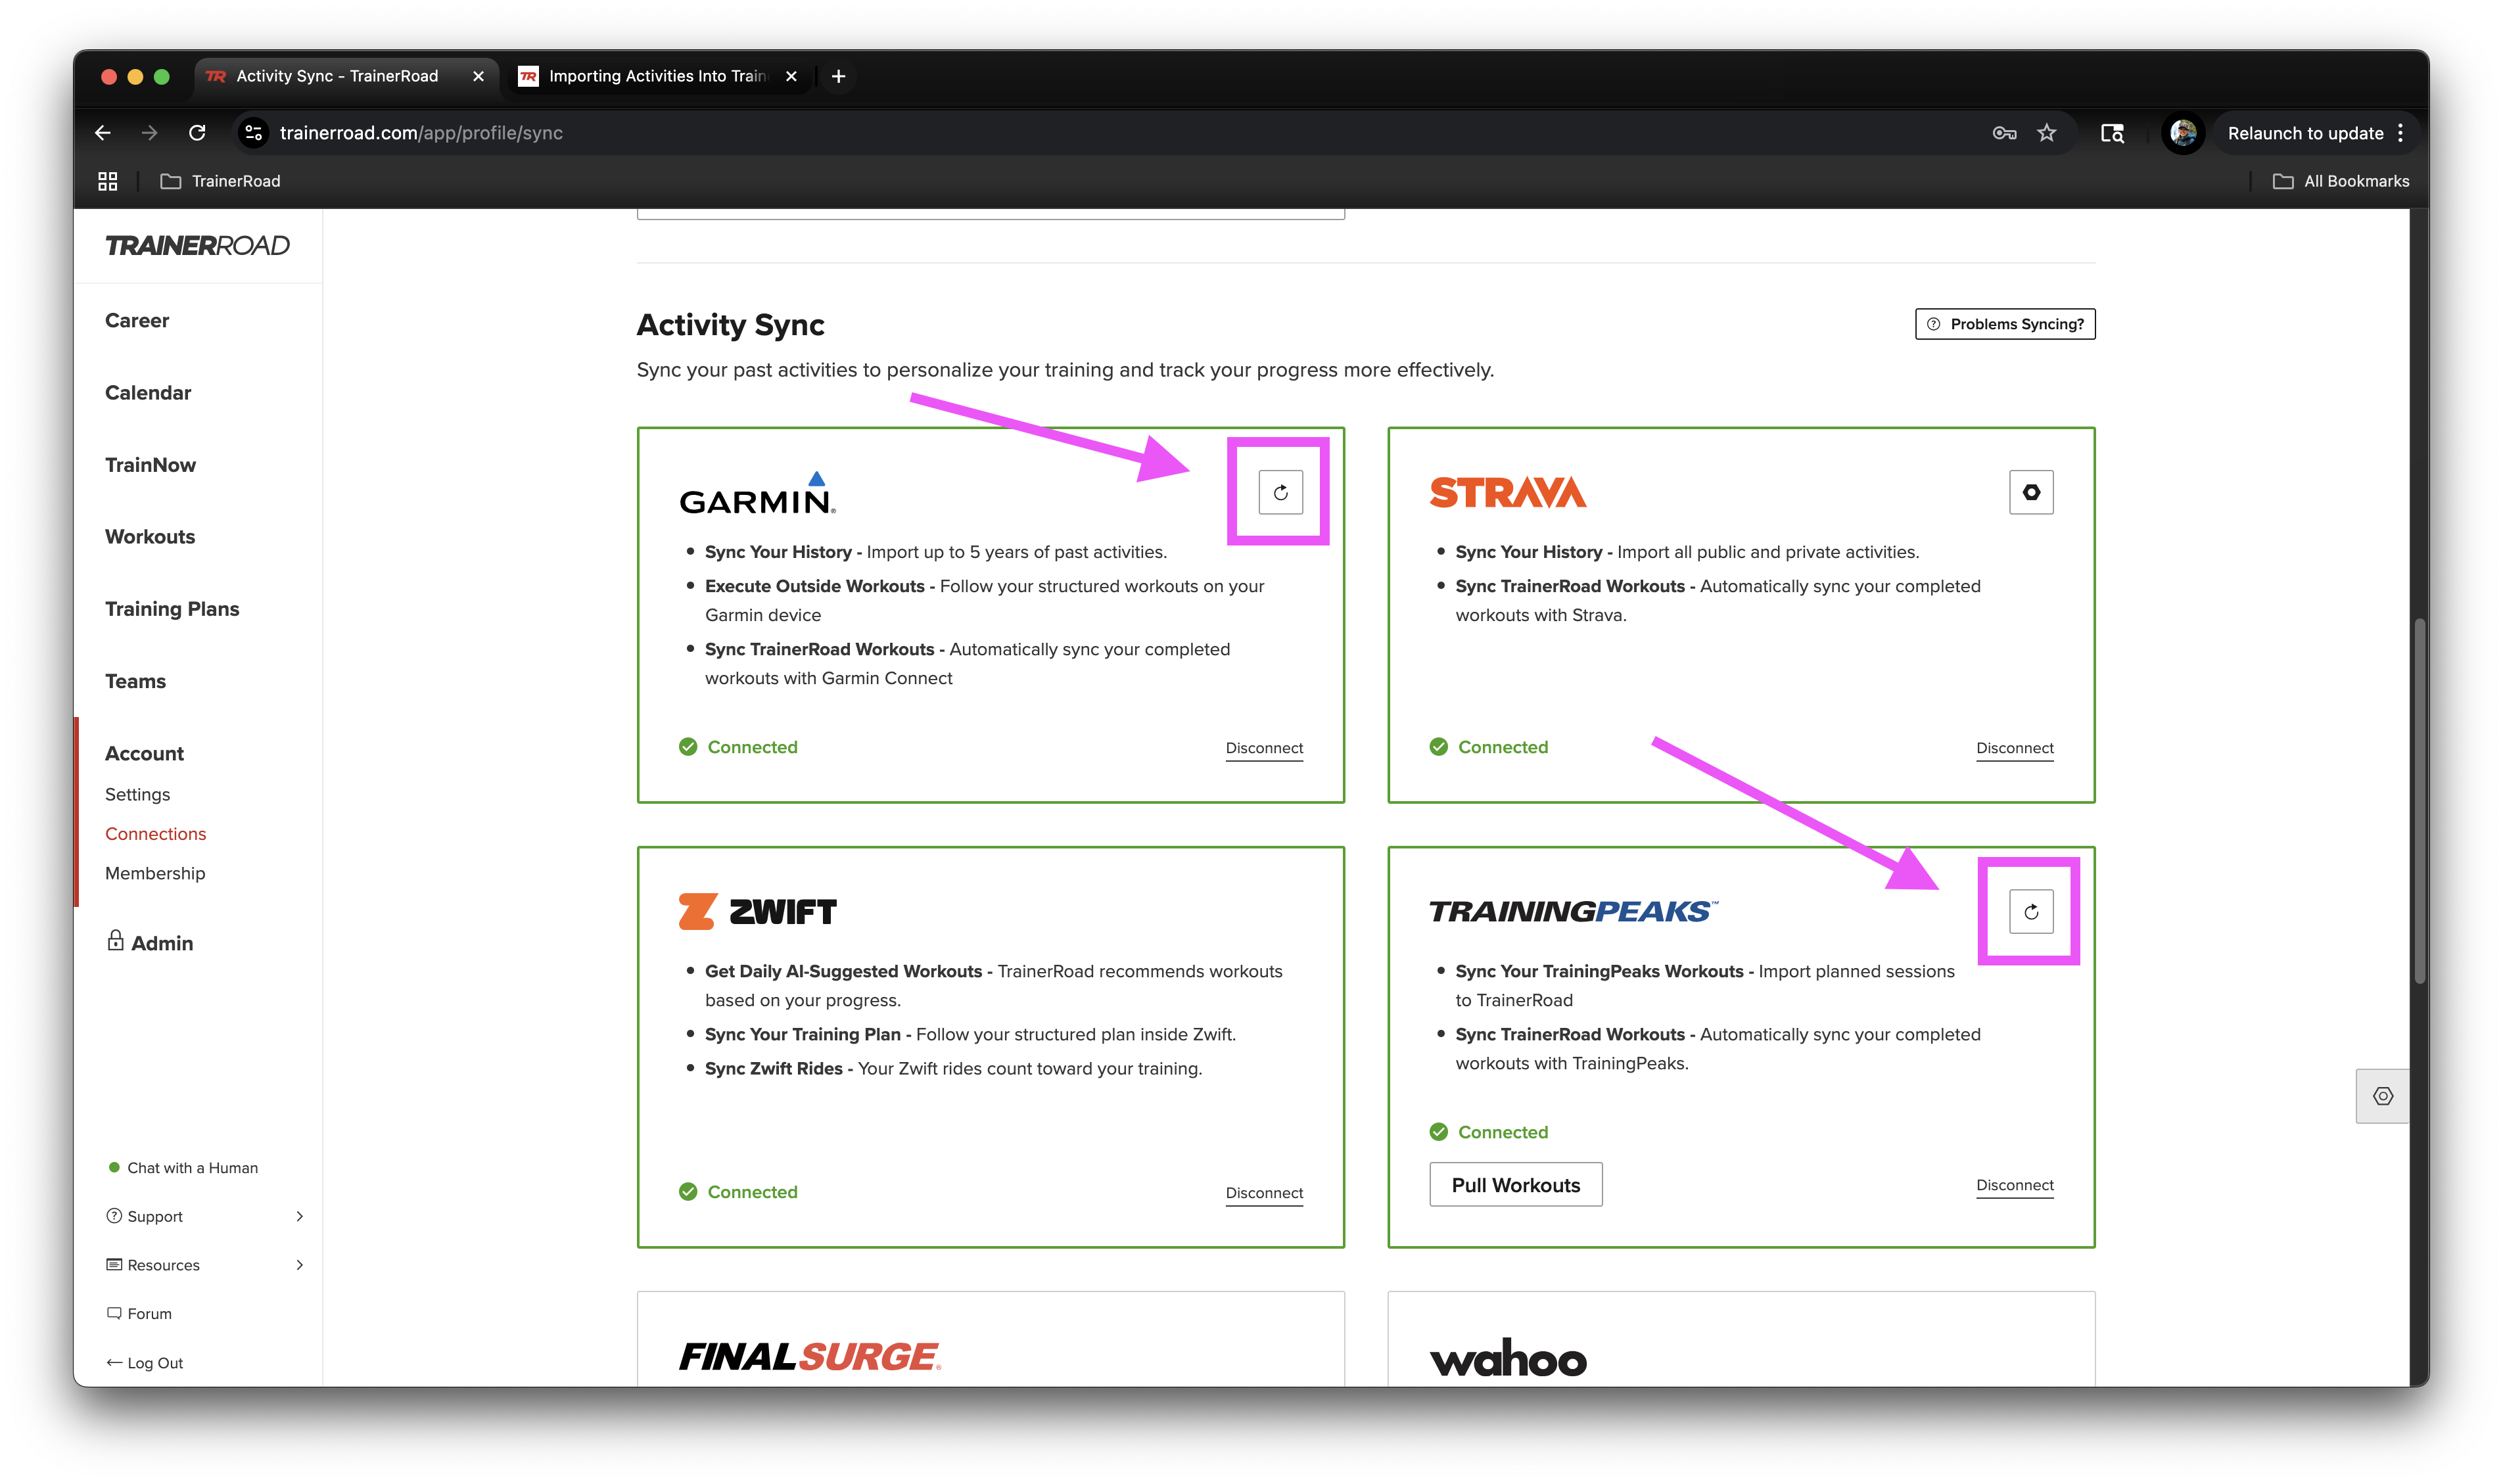Go to TrainNow in sidebar

150,465
